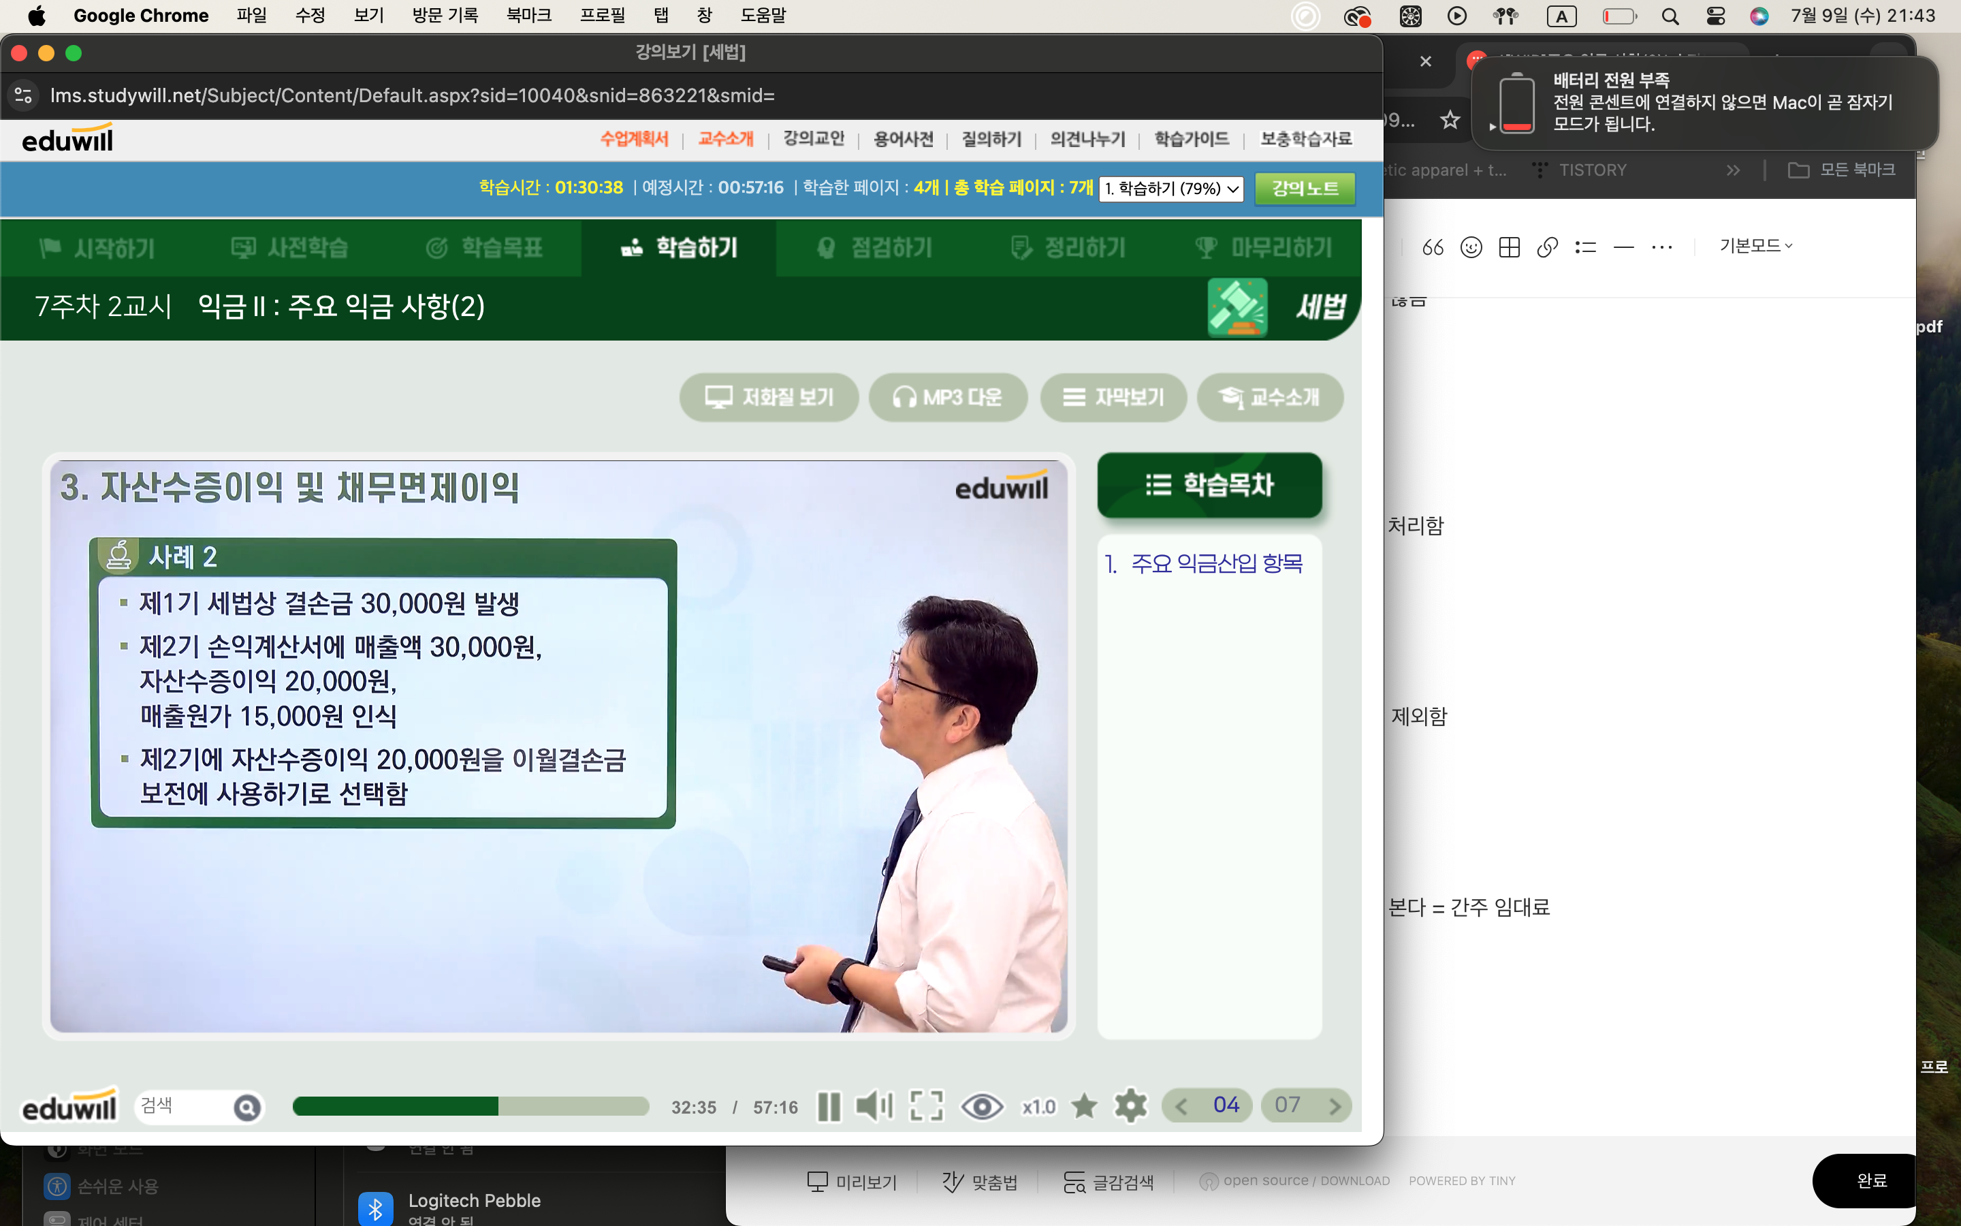Add a link using the editor link icon
This screenshot has height=1226, width=1961.
[x=1547, y=247]
